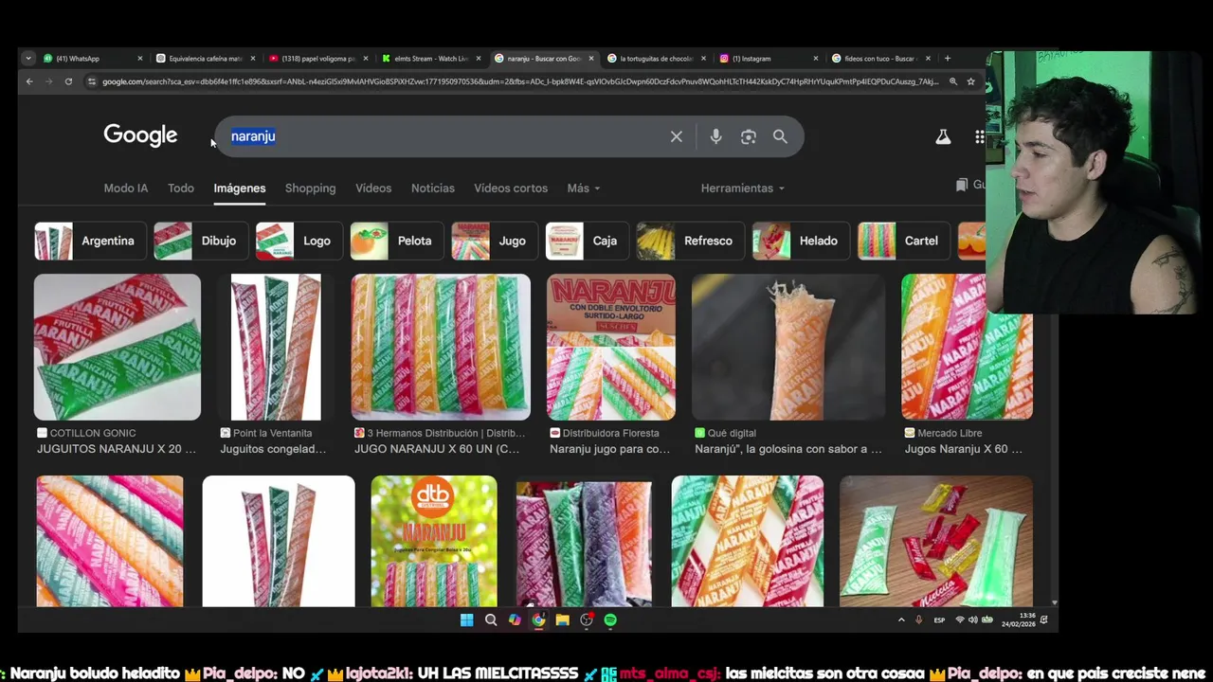Open Modo IA search tab
The height and width of the screenshot is (682, 1213).
coord(126,188)
